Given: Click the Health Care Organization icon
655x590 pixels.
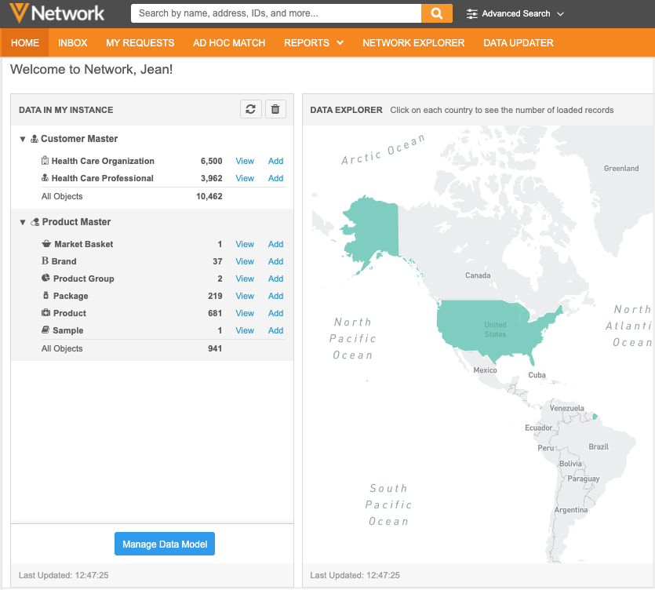Looking at the screenshot, I should tap(45, 161).
